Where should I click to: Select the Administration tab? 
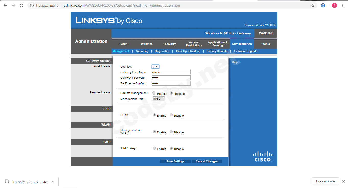(x=242, y=44)
